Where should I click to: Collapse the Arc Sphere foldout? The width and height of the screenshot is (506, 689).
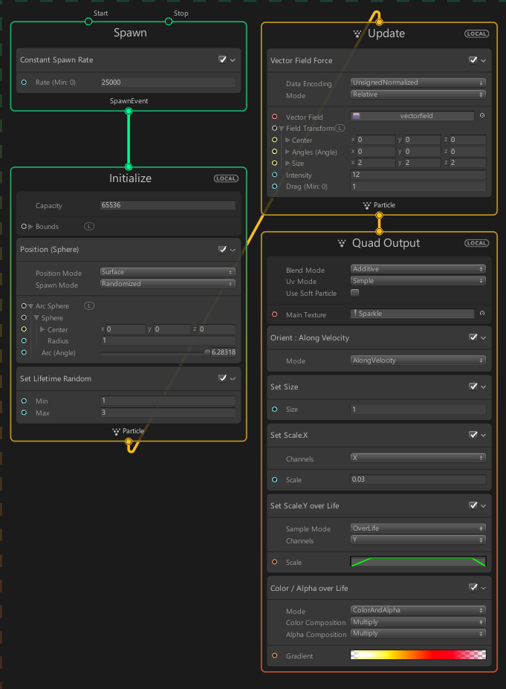[30, 305]
